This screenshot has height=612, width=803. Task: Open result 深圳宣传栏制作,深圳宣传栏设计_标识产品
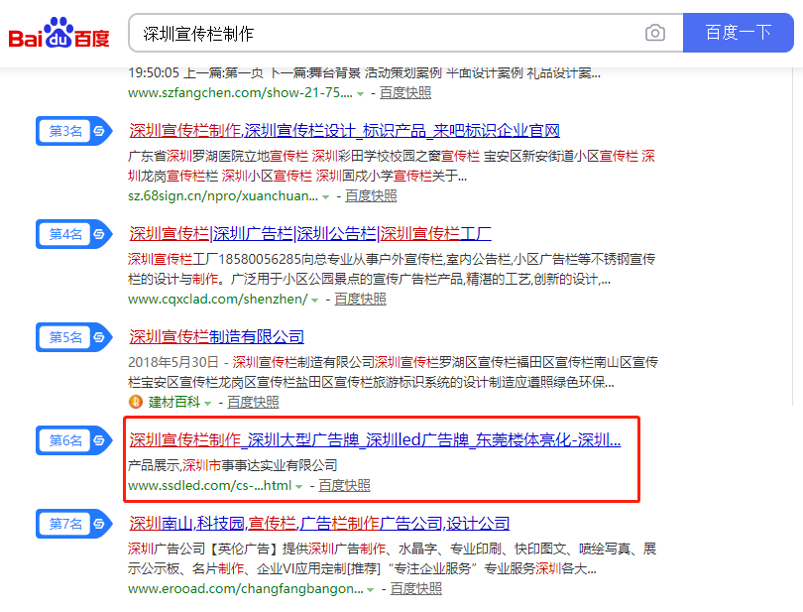[x=344, y=131]
